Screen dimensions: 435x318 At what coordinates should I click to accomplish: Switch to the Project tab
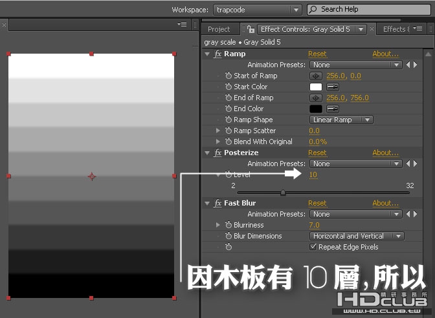click(x=219, y=29)
